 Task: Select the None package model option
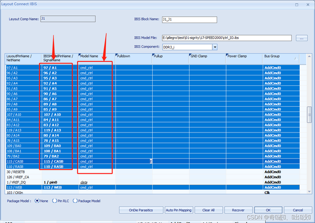37,201
